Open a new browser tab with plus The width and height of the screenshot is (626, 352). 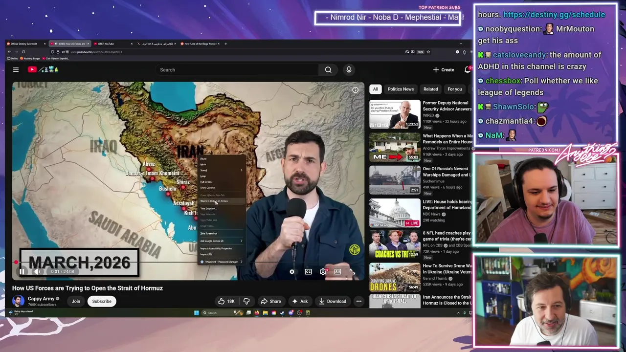[225, 44]
